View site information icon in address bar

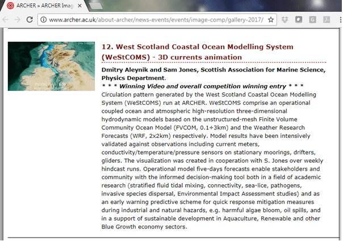44,20
